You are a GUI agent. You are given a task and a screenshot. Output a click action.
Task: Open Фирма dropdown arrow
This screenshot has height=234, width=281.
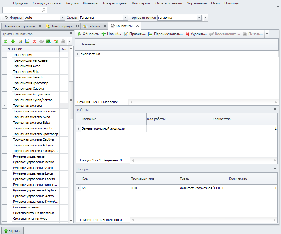(62, 18)
